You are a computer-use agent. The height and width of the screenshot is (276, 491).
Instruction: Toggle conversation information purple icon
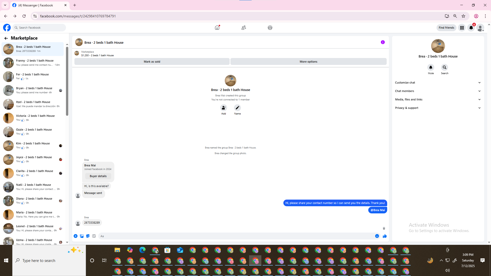pyautogui.click(x=383, y=42)
